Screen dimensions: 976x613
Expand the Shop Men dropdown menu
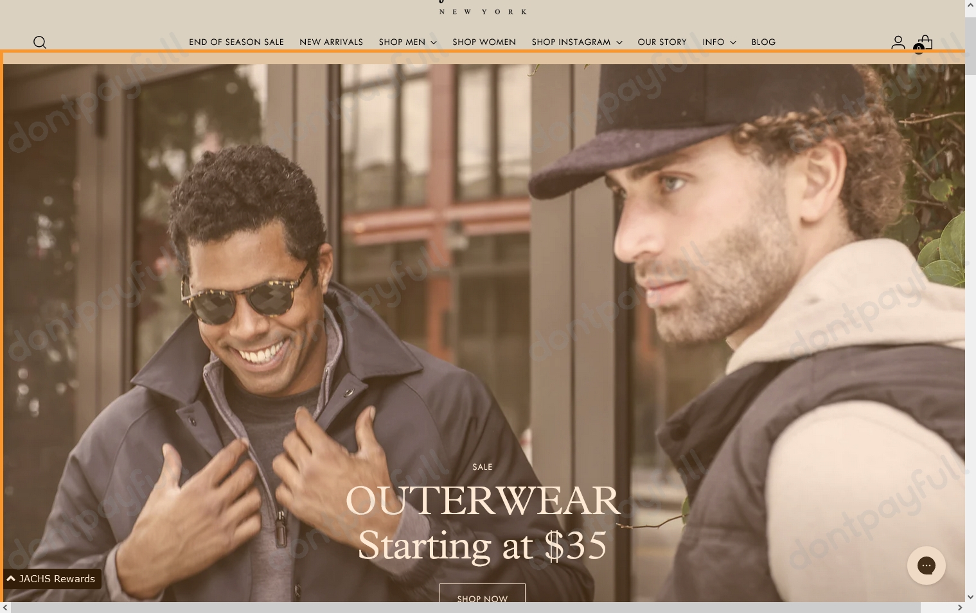(x=407, y=42)
